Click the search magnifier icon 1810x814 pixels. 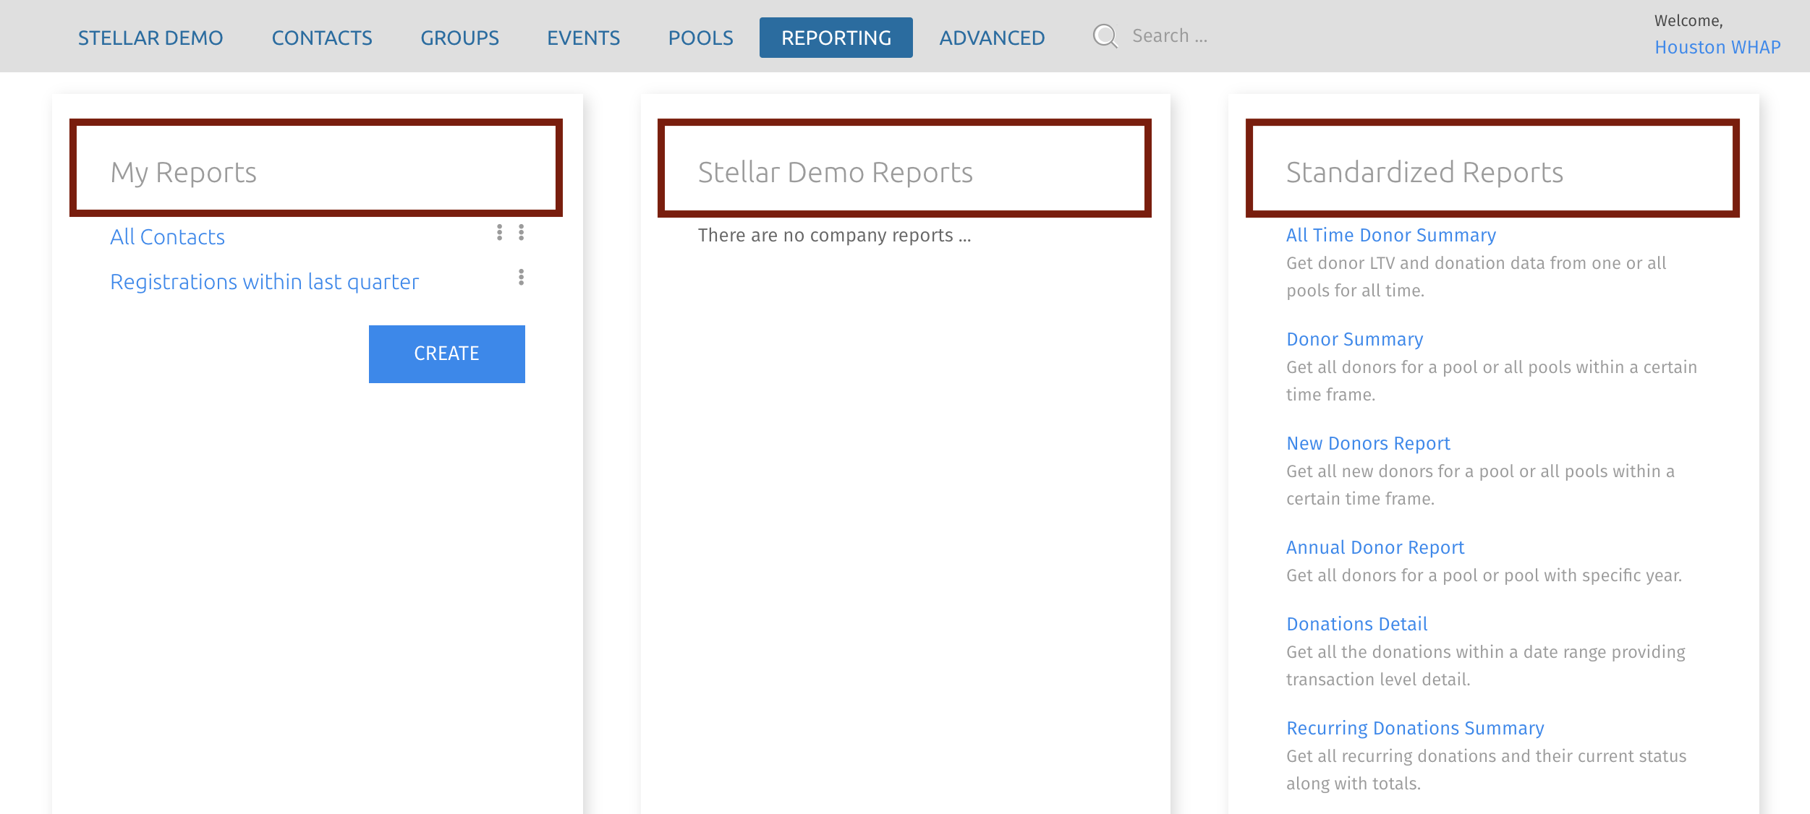point(1105,36)
